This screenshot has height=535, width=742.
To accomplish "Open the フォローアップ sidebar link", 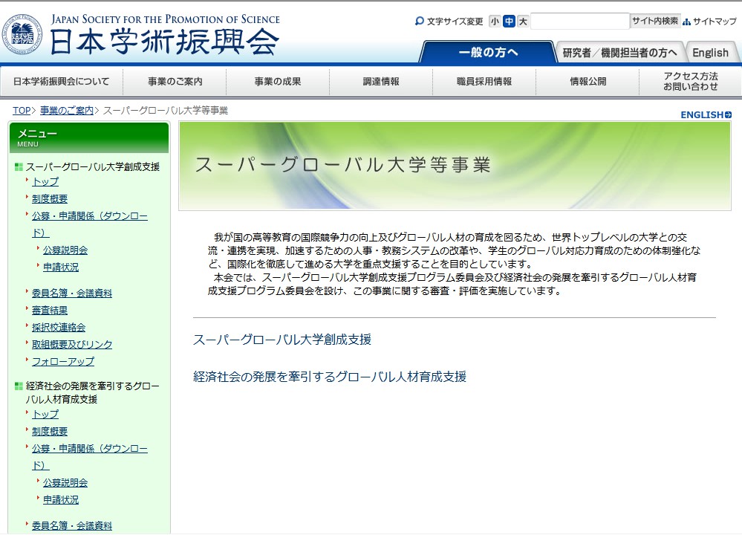I will click(63, 361).
